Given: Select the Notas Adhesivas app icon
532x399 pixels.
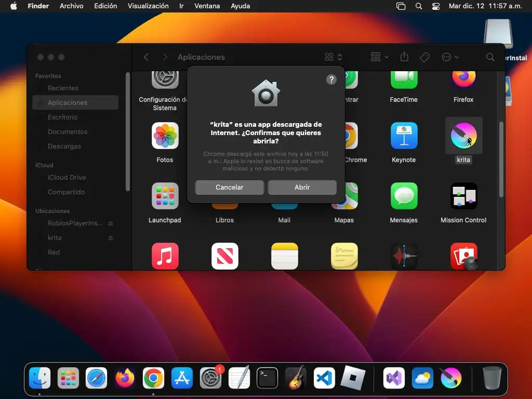Looking at the screenshot, I should [x=344, y=256].
